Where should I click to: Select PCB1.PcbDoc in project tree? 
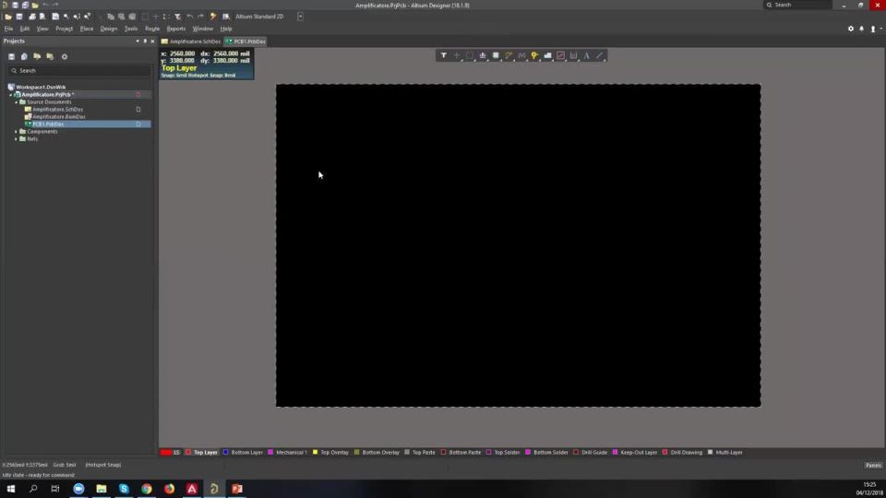[x=48, y=125]
